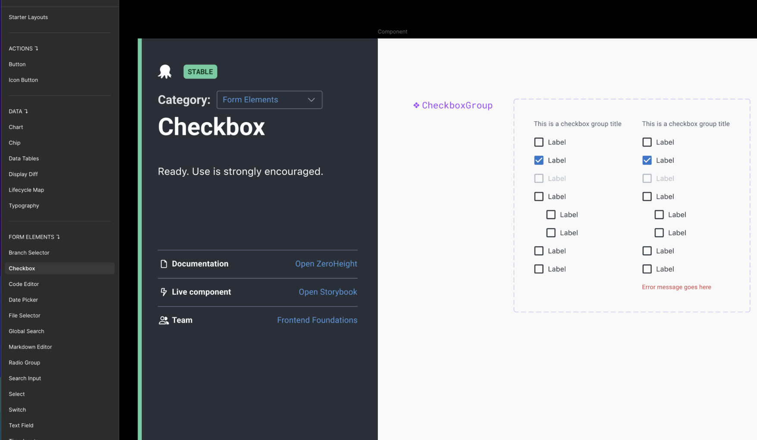Viewport: 757px width, 440px height.
Task: Click the CheckboxGroup component diamond icon
Action: (x=416, y=105)
